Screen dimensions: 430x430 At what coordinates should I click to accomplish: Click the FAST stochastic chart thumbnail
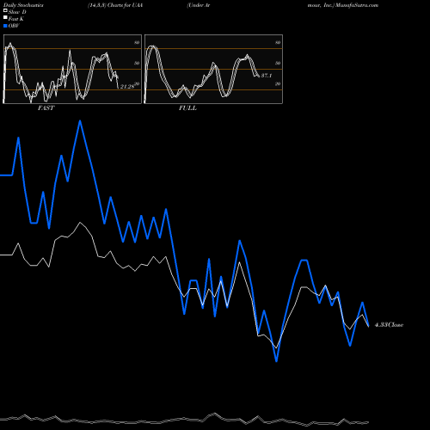coord(72,69)
